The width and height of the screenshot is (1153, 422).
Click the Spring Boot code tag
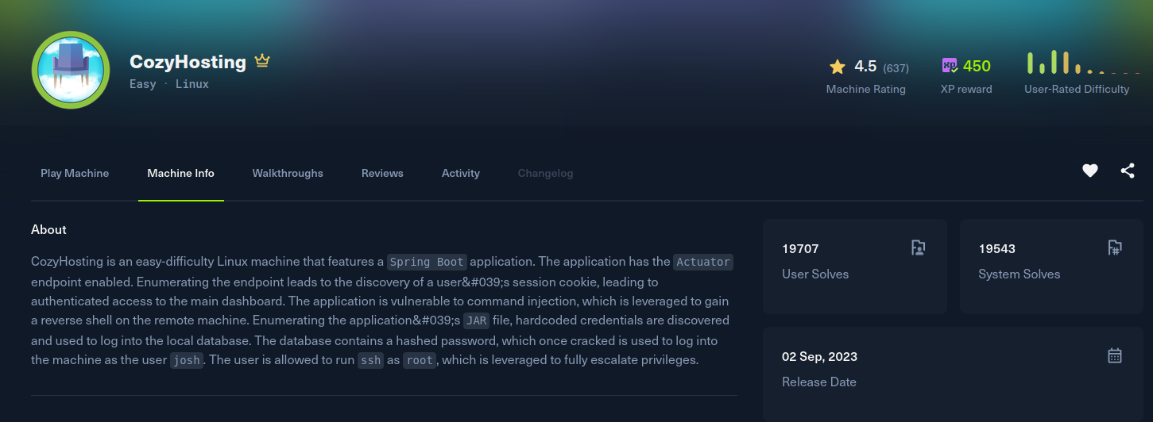pos(428,262)
